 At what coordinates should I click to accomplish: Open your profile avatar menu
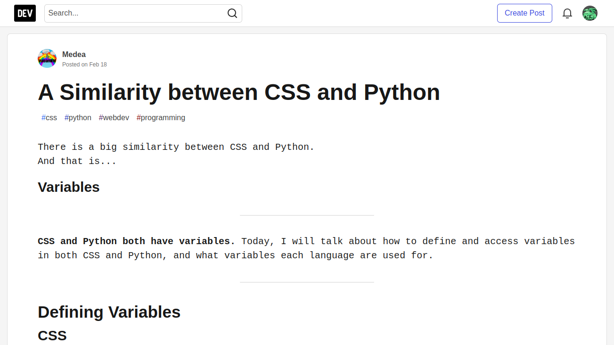click(x=589, y=13)
